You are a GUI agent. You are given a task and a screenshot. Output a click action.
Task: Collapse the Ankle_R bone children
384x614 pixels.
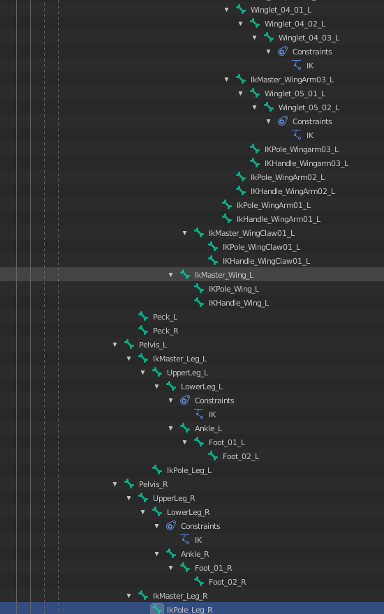tap(156, 554)
